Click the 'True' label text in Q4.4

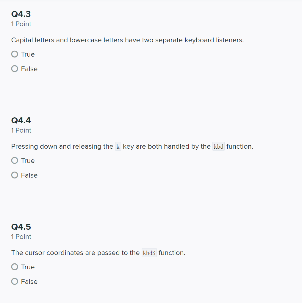click(27, 160)
